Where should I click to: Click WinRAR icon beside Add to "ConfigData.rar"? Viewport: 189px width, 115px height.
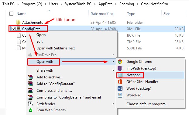30,84
